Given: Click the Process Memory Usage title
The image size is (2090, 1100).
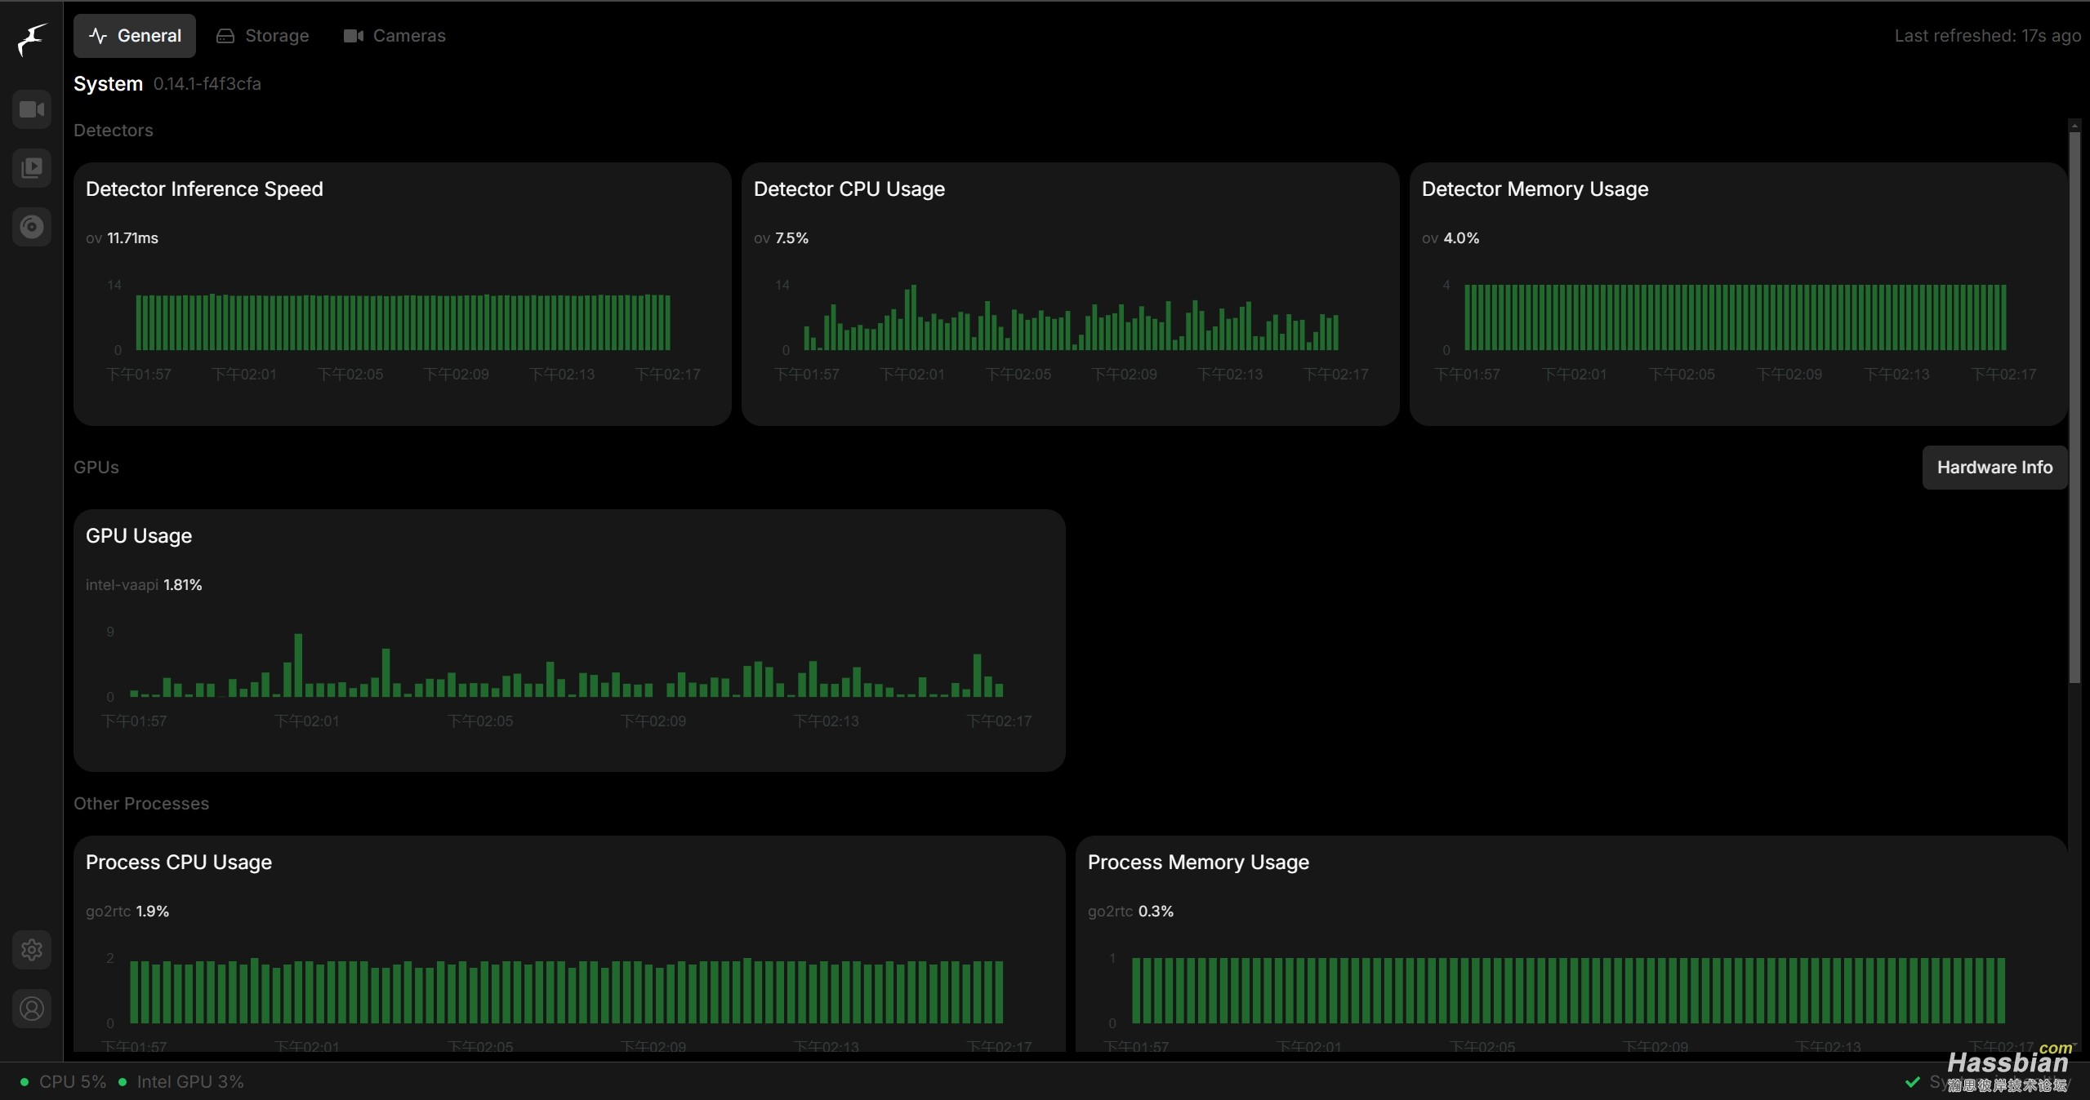Looking at the screenshot, I should click(1198, 863).
